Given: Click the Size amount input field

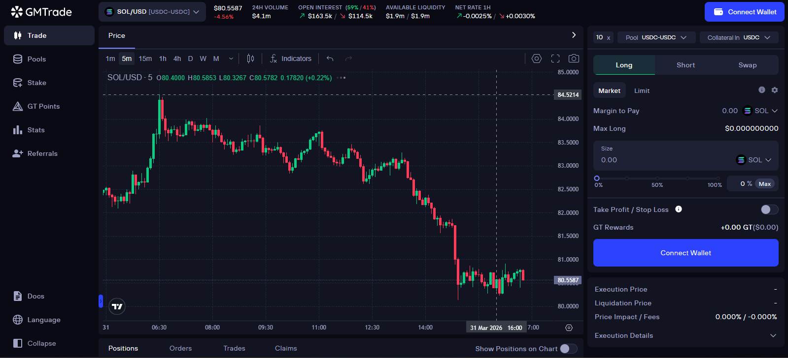Looking at the screenshot, I should (x=665, y=160).
